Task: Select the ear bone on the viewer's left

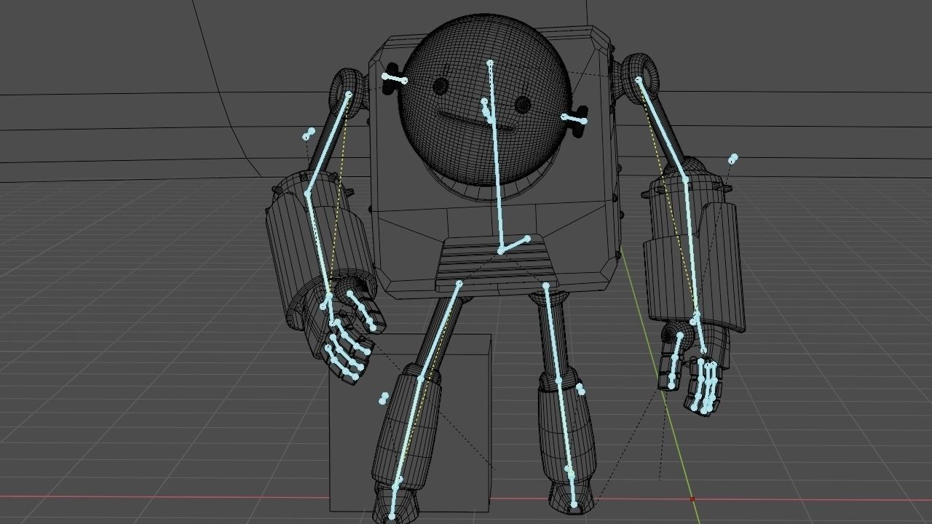Action: coord(395,79)
